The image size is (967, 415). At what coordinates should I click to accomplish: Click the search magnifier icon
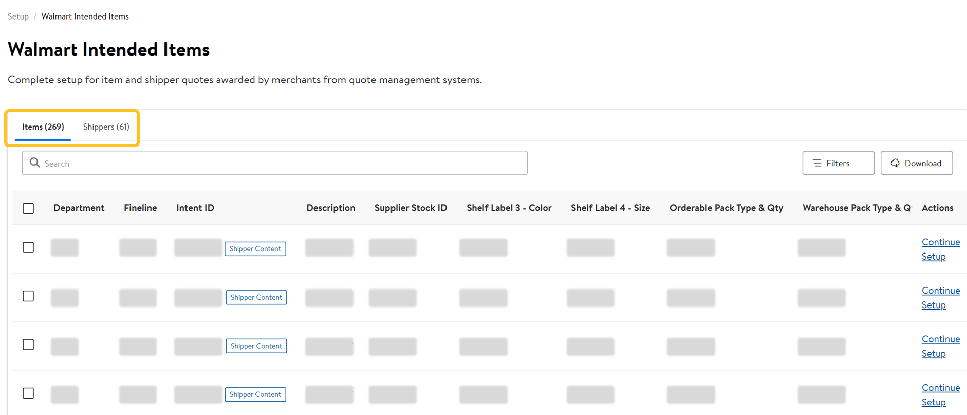34,163
